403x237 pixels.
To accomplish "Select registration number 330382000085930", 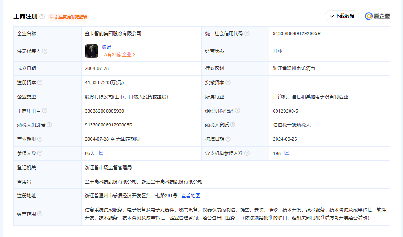I will (104, 111).
